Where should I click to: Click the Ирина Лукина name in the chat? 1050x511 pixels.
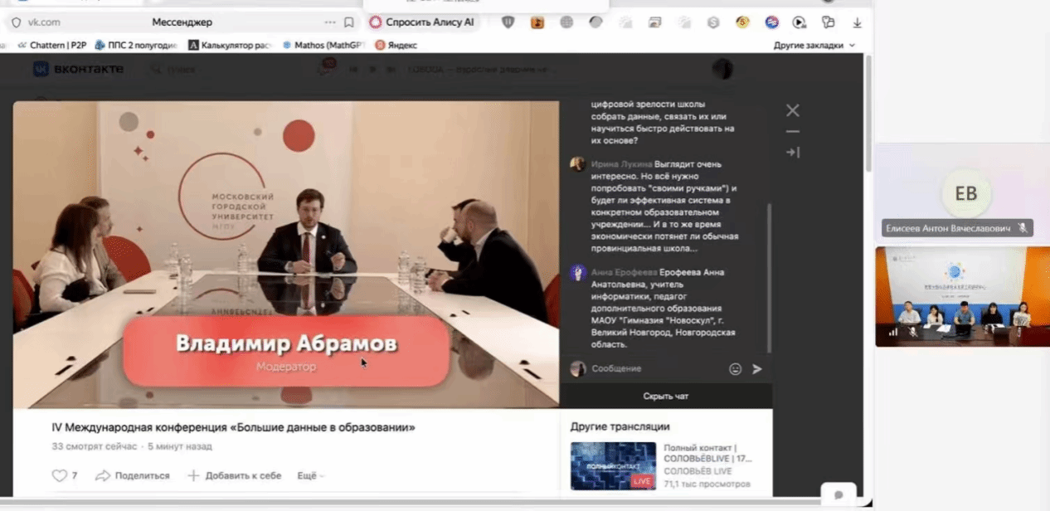coord(622,164)
